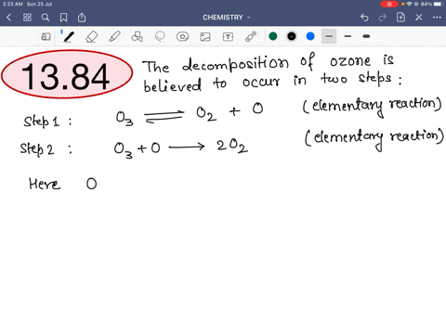Select the Laser pointer tool
Screen dimensions: 446x334
tap(251, 36)
